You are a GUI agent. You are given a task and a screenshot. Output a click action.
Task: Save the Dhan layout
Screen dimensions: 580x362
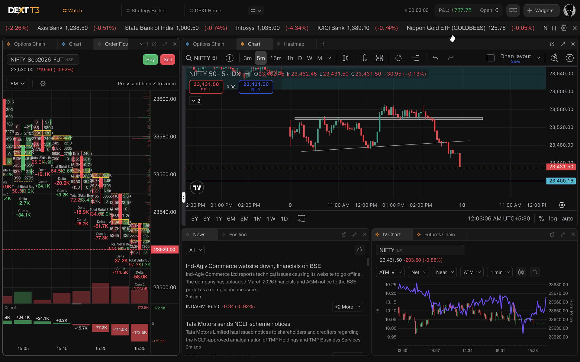(515, 62)
